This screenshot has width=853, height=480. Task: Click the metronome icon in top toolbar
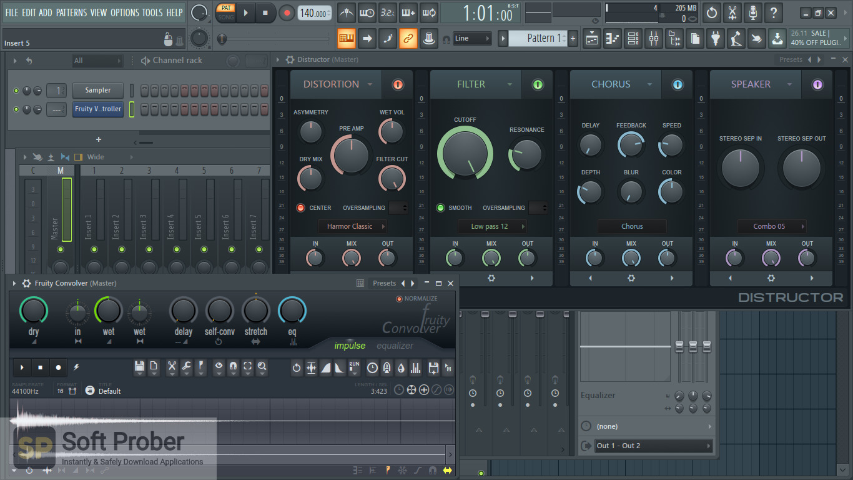346,12
